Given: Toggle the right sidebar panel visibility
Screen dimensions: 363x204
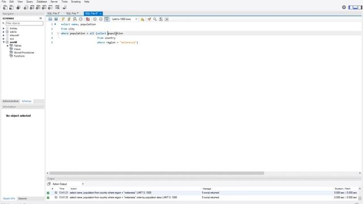Looking at the screenshot, I should coord(360,7).
